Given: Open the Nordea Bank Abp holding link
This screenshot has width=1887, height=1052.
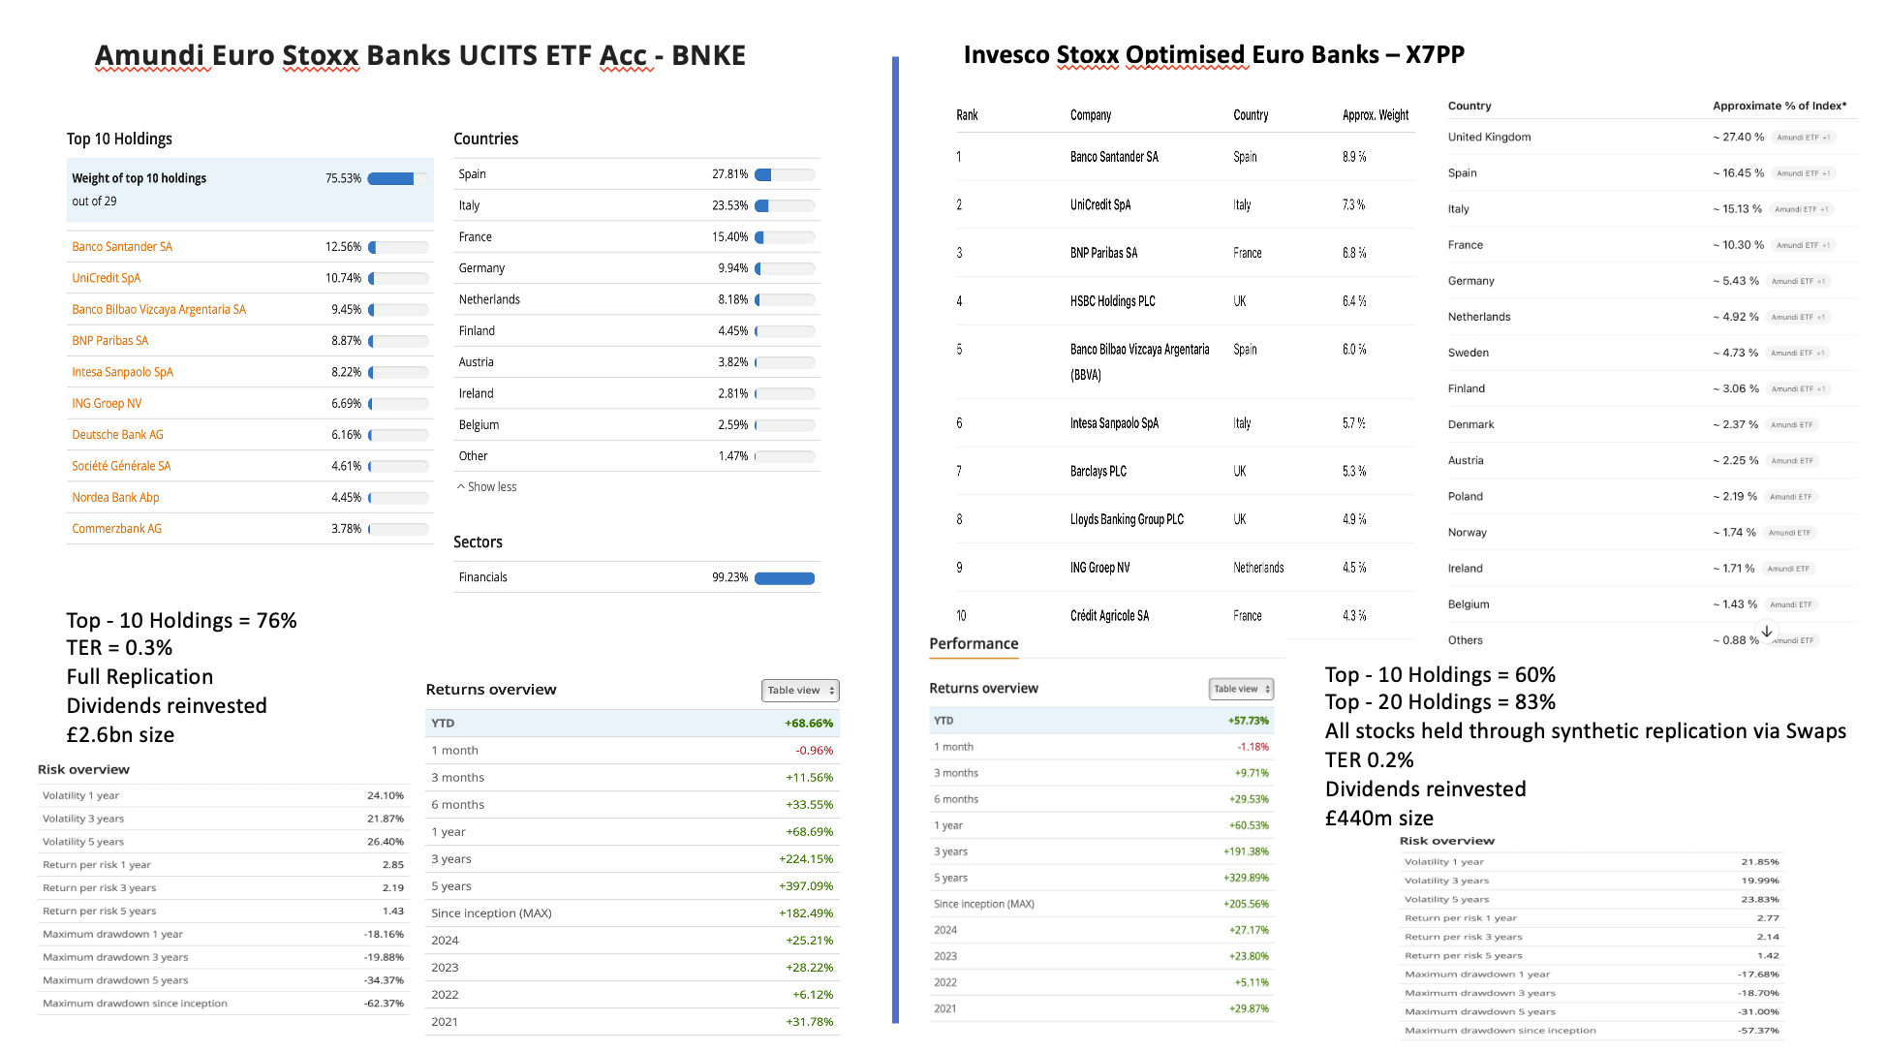Looking at the screenshot, I should pos(115,498).
